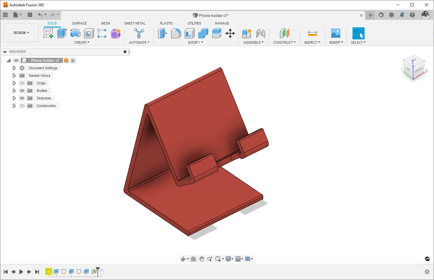Open the MODIFY menu
The height and width of the screenshot is (280, 434).
pyautogui.click(x=196, y=42)
